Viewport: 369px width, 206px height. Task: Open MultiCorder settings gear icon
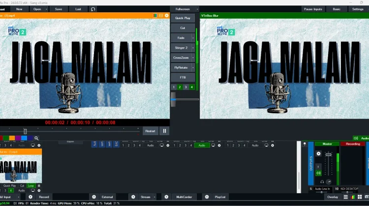(x=166, y=197)
